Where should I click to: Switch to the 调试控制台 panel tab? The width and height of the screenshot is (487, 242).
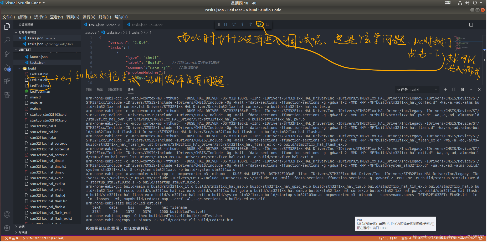pos(115,90)
